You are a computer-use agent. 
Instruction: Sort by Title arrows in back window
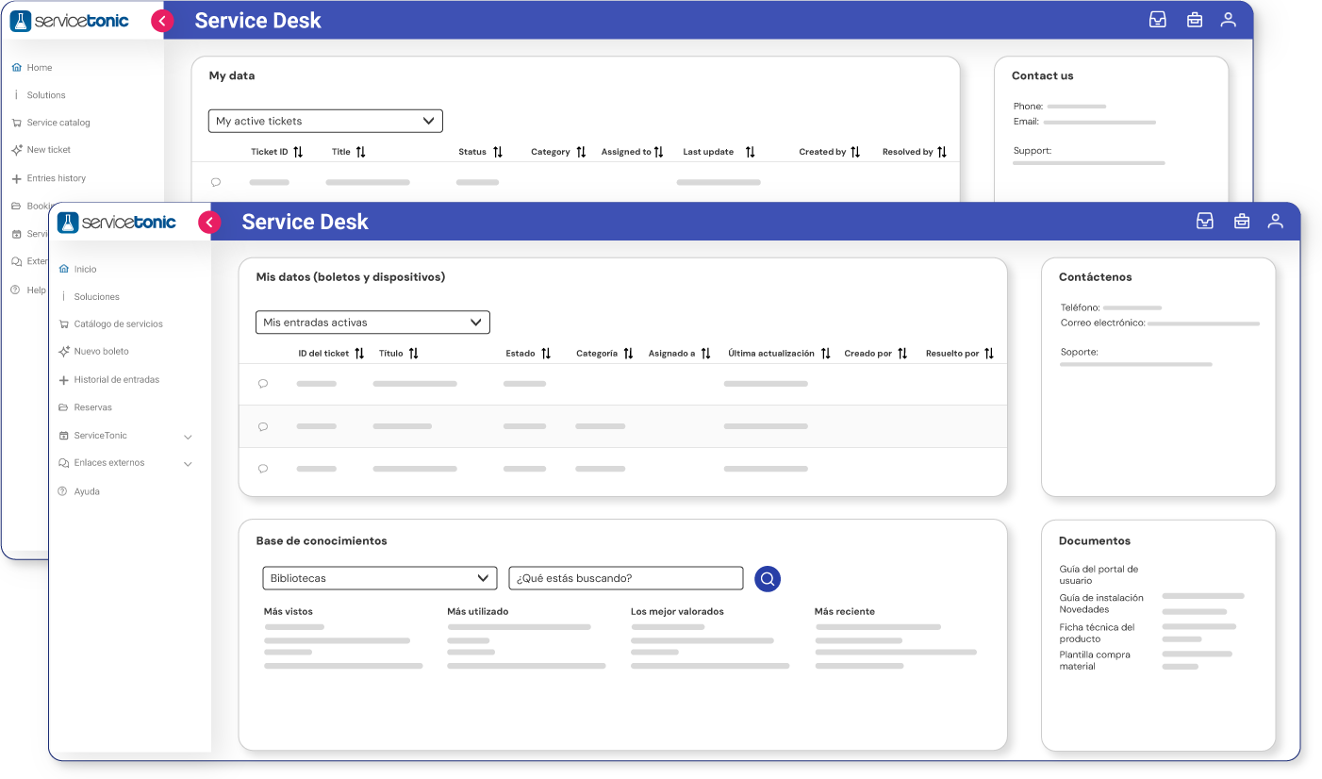point(360,152)
